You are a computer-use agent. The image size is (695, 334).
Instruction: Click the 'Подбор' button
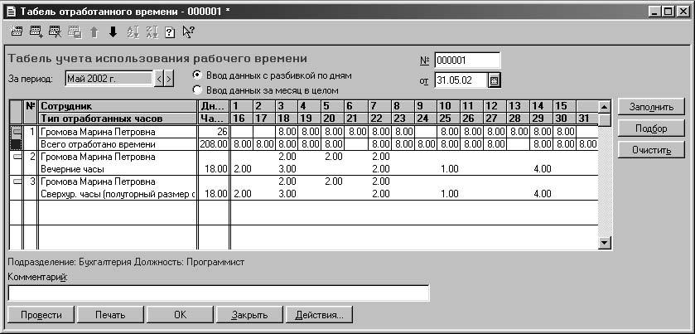651,128
